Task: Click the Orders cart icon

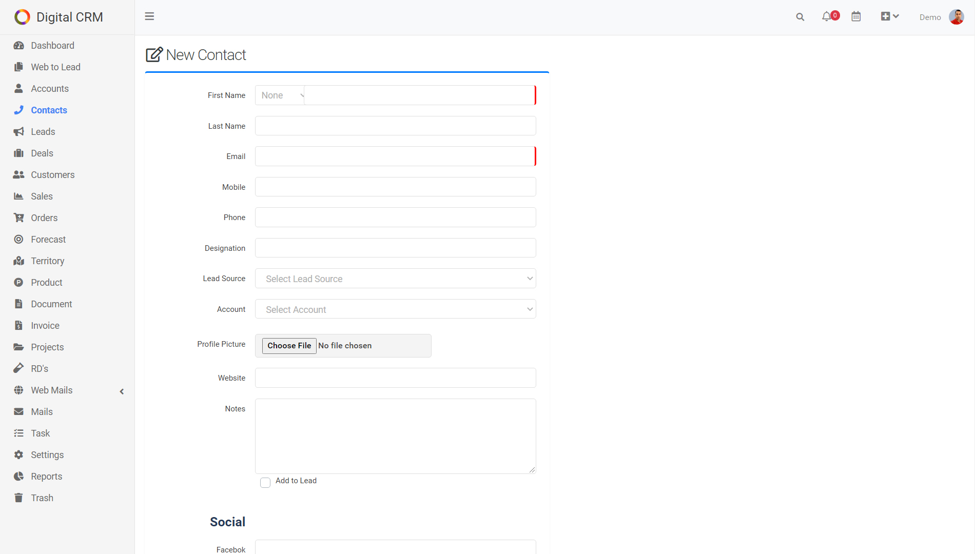Action: pos(19,218)
